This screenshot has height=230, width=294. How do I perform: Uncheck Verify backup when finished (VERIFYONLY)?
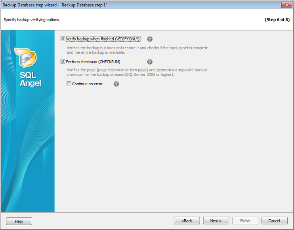[x=63, y=39]
